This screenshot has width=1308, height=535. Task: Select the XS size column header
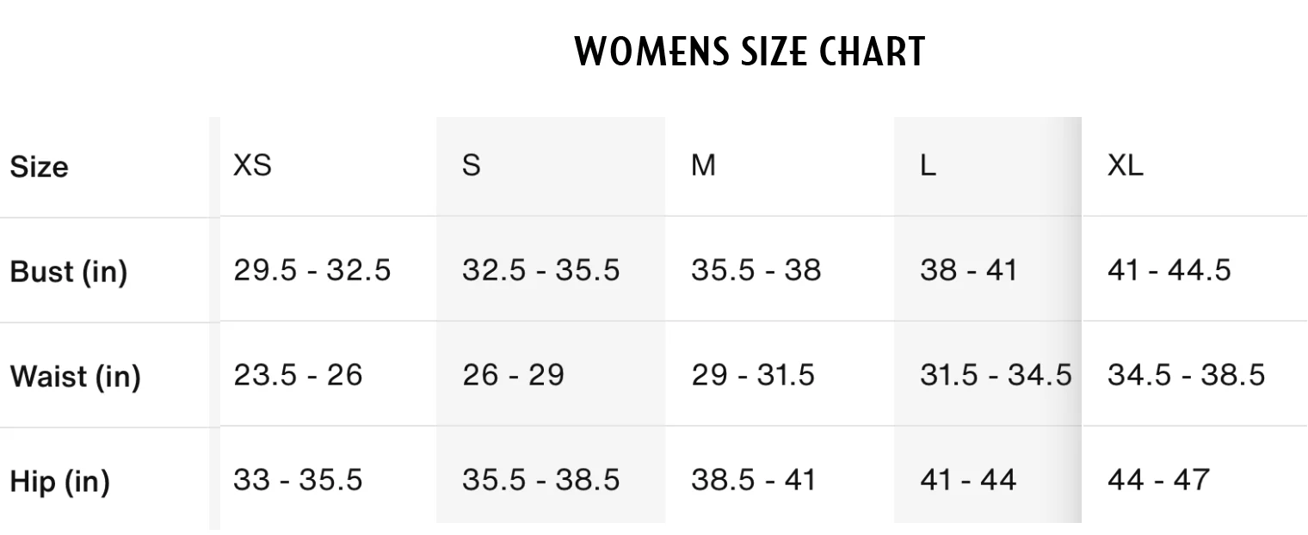252,165
